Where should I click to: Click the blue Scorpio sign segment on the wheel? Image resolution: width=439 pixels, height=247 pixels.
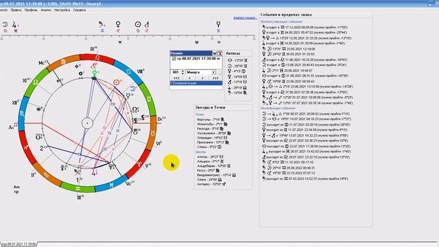pos(22,113)
